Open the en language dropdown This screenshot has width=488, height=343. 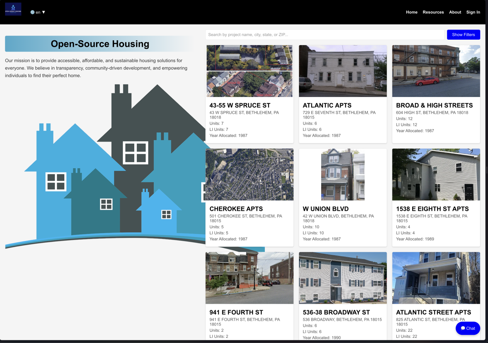(38, 12)
